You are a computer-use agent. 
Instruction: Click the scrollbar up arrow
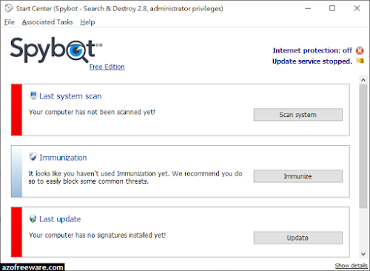coord(363,80)
